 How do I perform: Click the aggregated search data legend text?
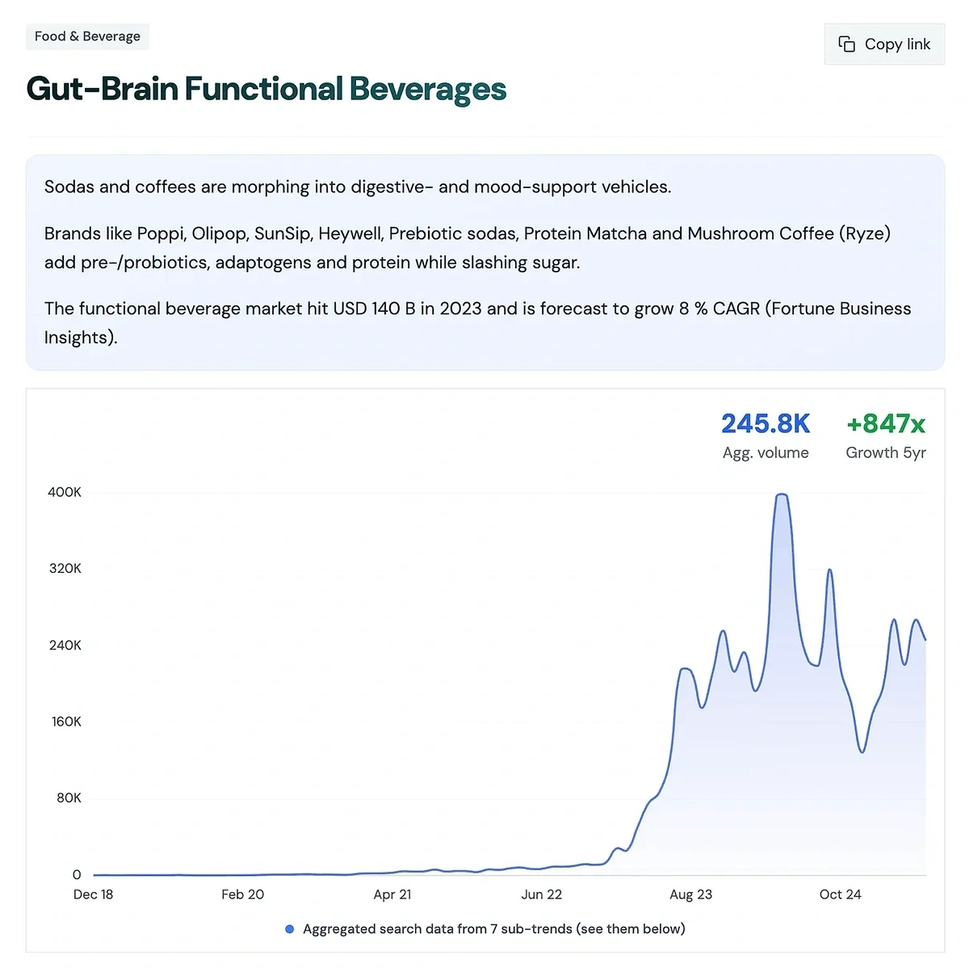(493, 929)
